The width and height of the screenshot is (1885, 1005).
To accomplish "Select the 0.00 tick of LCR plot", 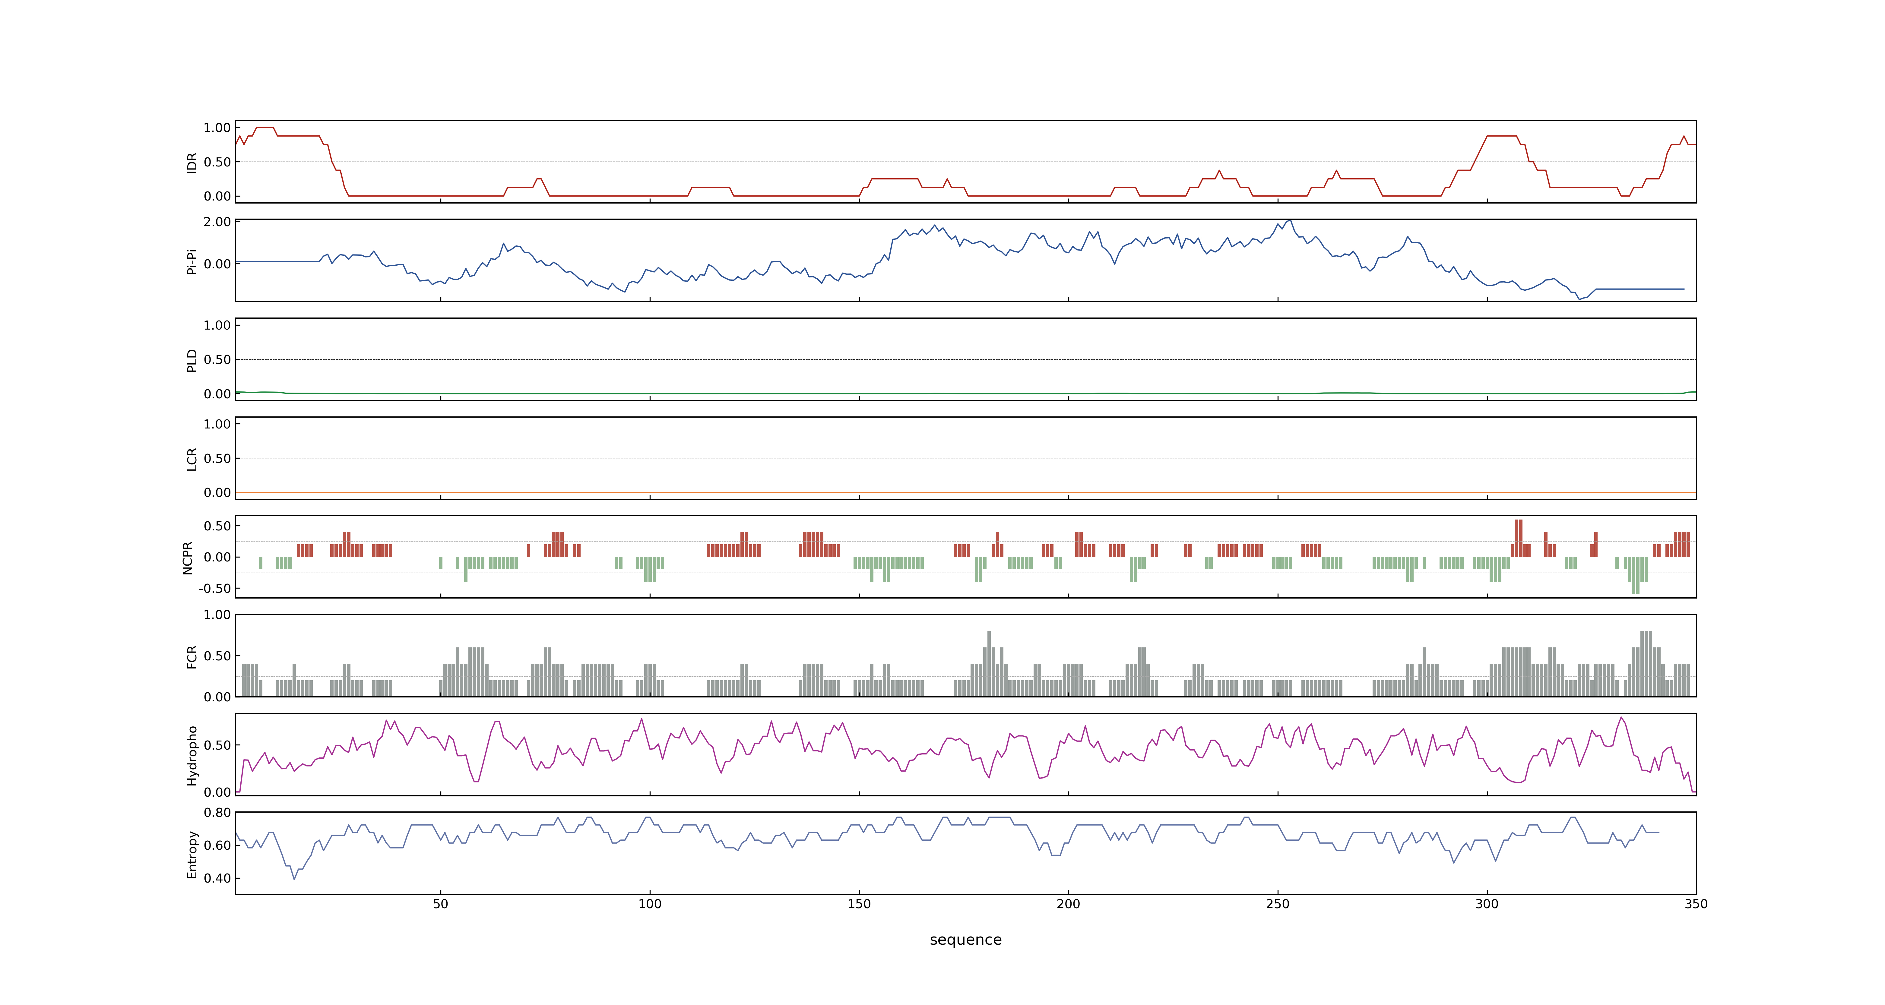I will click(x=217, y=493).
